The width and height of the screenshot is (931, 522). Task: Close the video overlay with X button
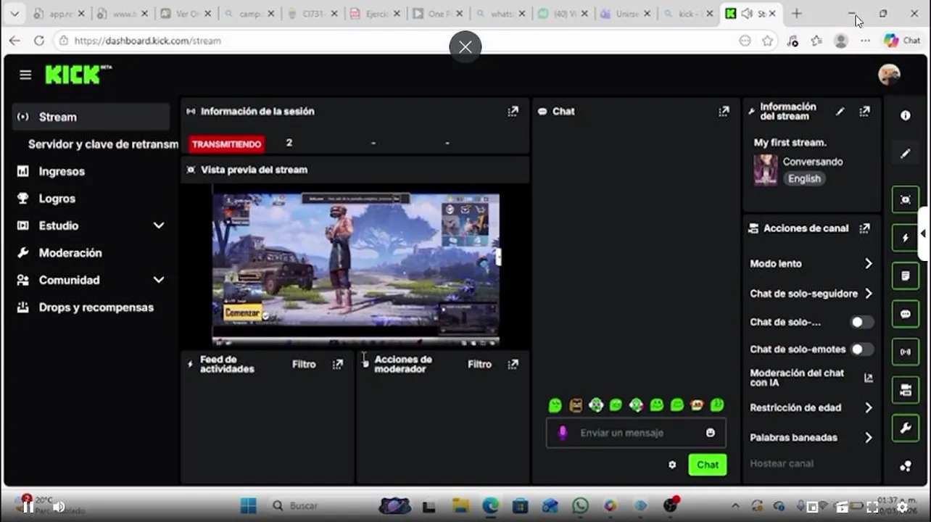tap(465, 47)
